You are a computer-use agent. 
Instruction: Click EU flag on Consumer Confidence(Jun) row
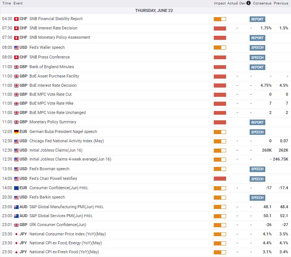tap(16, 188)
